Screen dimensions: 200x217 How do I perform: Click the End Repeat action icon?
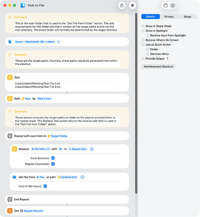pyautogui.click(x=10, y=199)
